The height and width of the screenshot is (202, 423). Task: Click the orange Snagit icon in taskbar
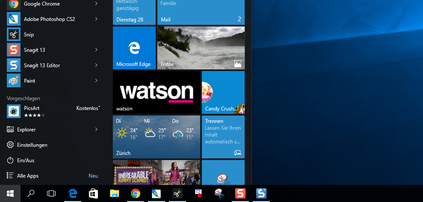tap(240, 193)
